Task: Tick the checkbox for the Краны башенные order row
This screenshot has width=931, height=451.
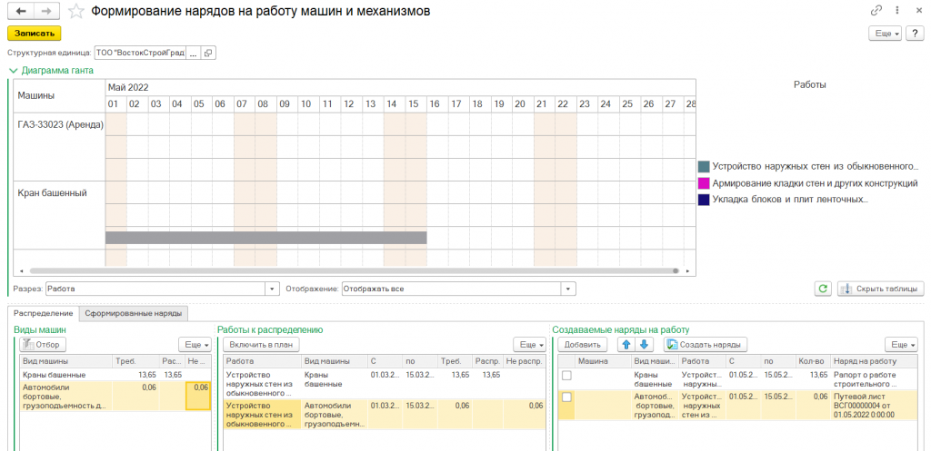Action: coord(567,375)
